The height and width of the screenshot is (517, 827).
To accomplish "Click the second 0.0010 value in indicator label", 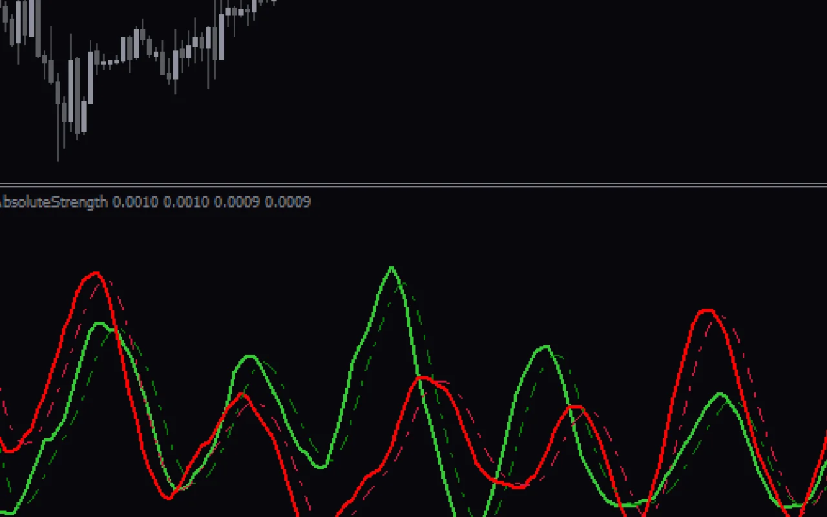I will click(186, 202).
